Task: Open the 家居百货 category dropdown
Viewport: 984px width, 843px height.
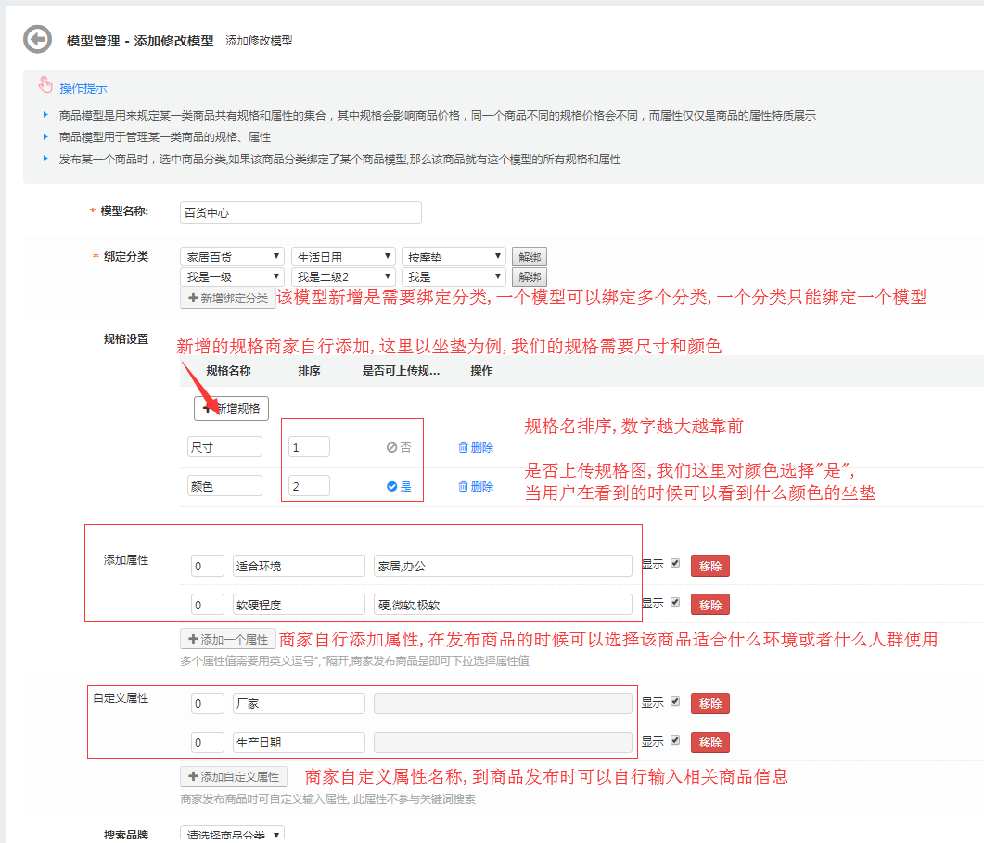Action: [233, 257]
